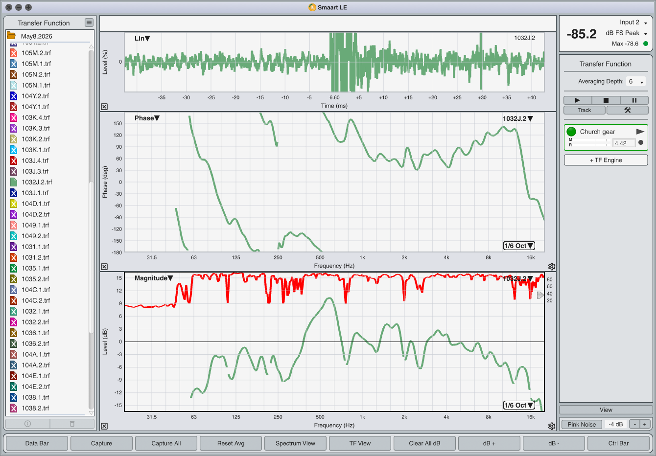This screenshot has width=656, height=456.
Task: Click the trace icon next to 105N.2.trf
Action: coord(14,74)
